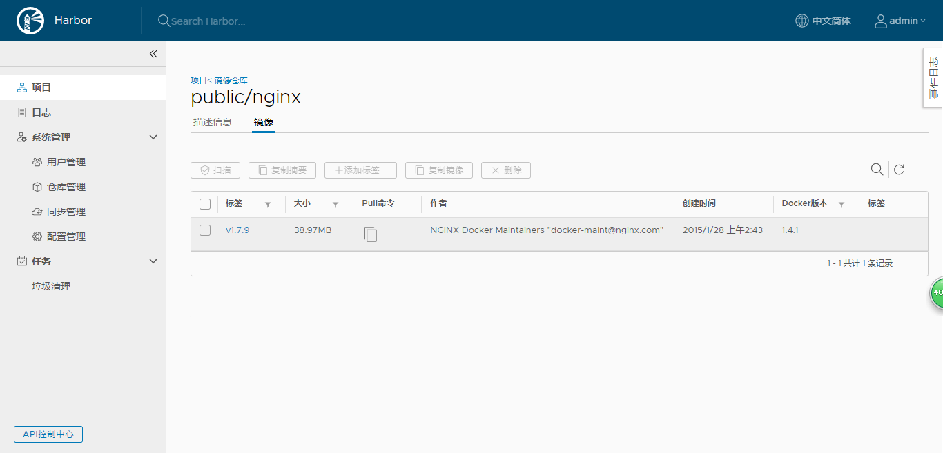Click the 仓库管理 registry cube icon
This screenshot has height=453, width=943.
pyautogui.click(x=37, y=187)
